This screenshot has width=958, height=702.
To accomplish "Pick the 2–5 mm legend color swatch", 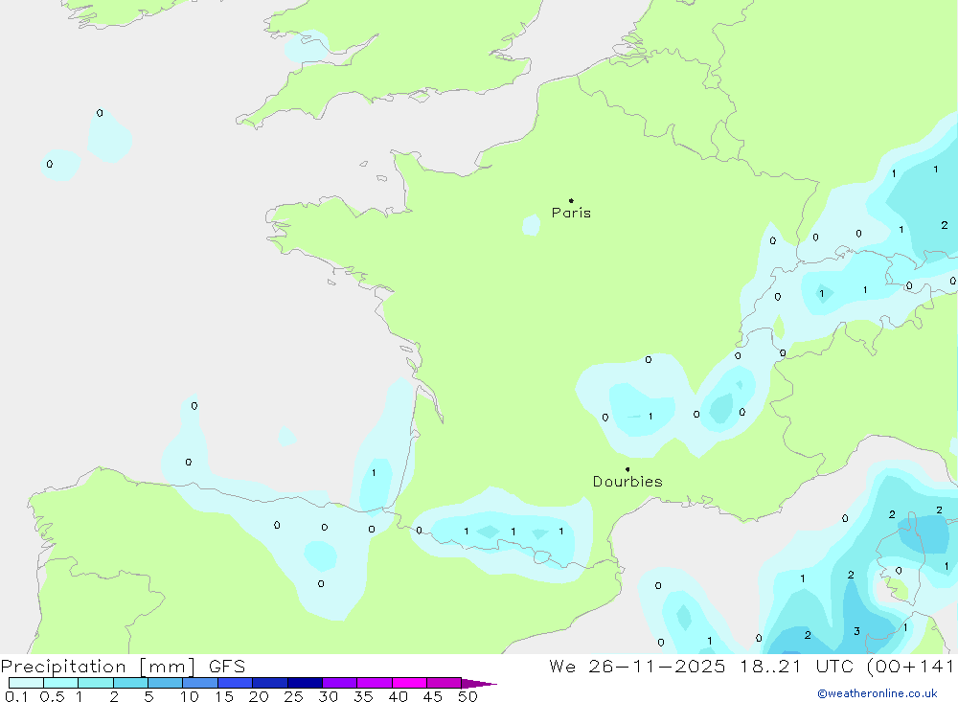I will 130,683.
